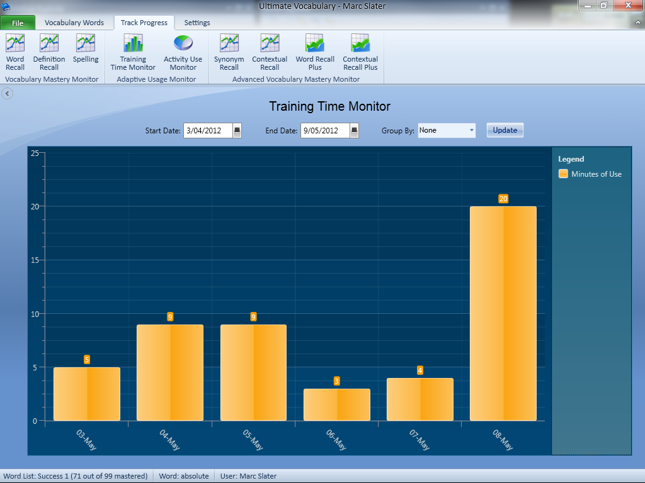645x483 pixels.
Task: Open the Word Recall monitor
Action: click(15, 52)
